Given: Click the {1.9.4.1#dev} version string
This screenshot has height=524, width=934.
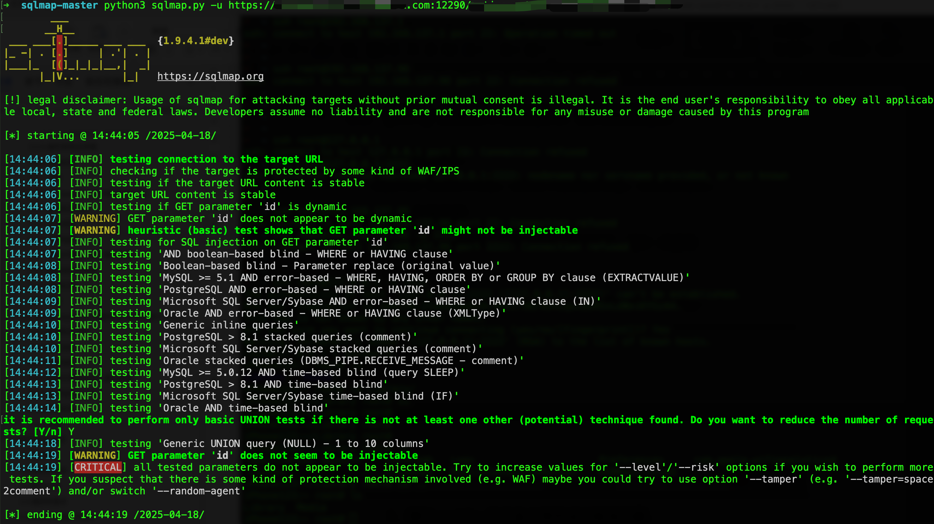Looking at the screenshot, I should 196,40.
